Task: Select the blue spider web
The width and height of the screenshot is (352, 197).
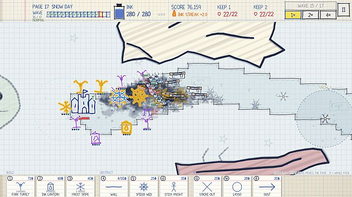Action: click(119, 97)
